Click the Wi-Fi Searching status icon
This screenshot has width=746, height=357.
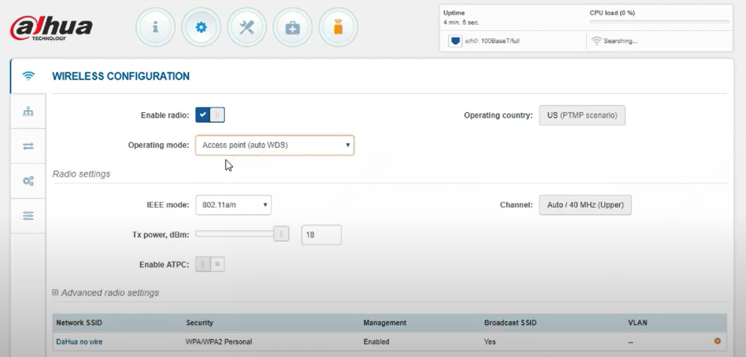[x=596, y=41]
